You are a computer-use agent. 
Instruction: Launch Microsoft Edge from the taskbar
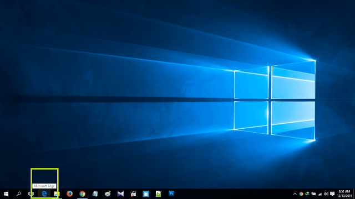[44, 194]
